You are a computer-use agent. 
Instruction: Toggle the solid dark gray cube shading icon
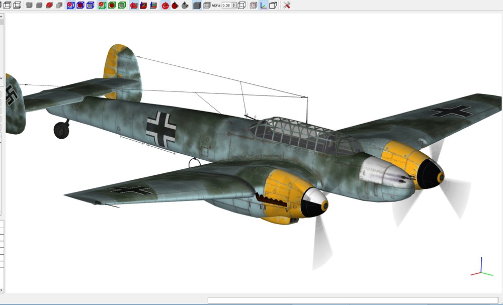[x=197, y=5]
